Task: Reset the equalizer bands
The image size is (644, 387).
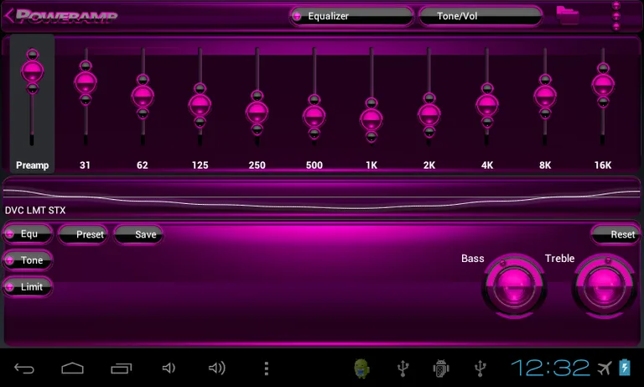Action: tap(615, 234)
